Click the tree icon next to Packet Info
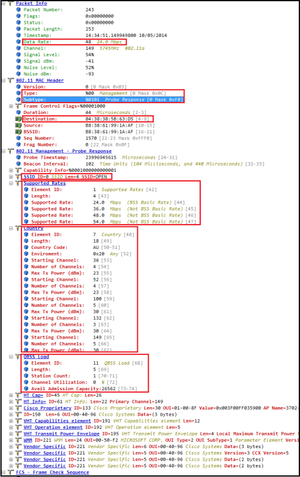Screen dimensions: 300x477 (11, 3)
